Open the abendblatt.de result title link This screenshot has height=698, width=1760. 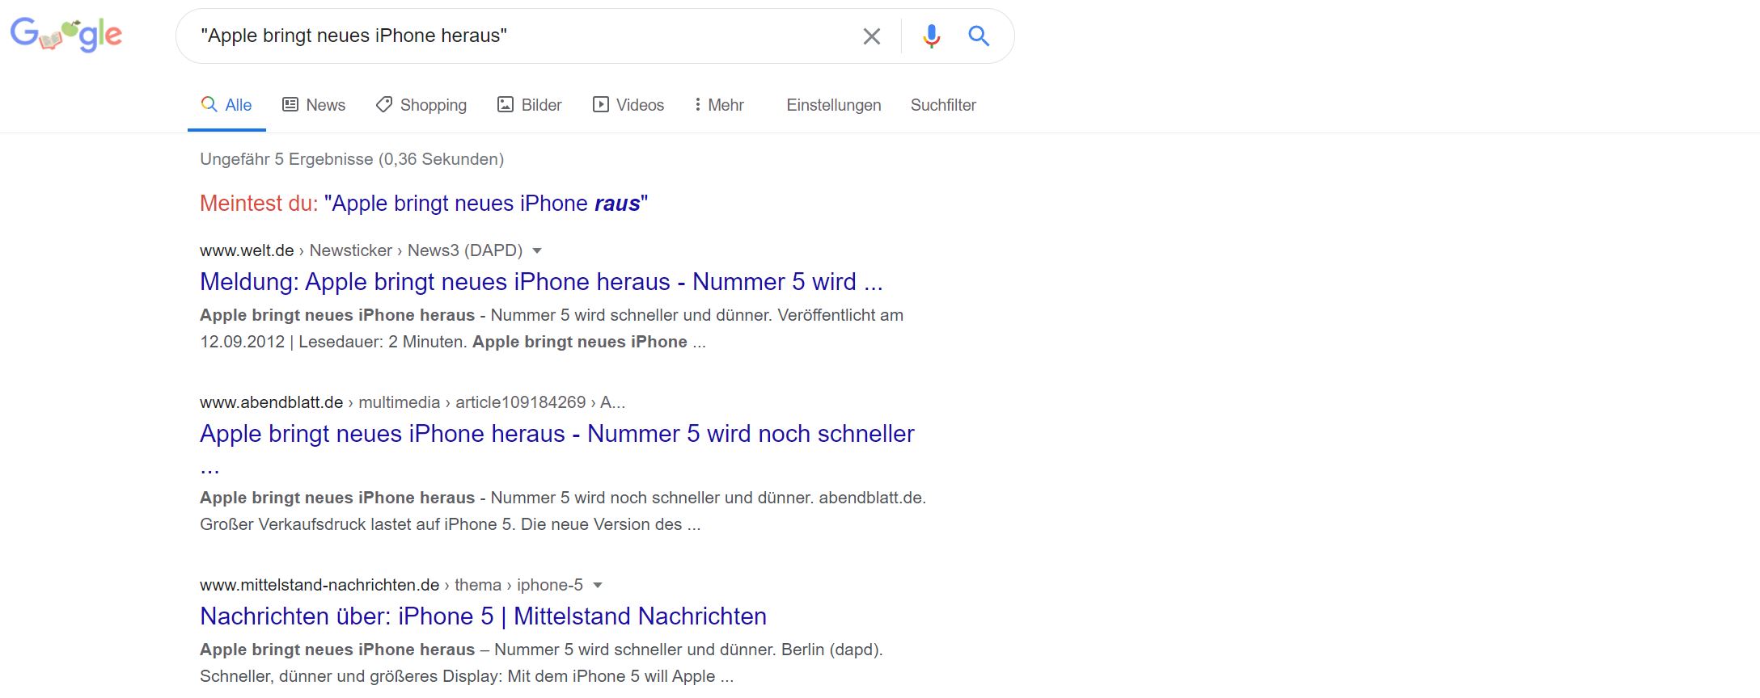click(x=557, y=434)
